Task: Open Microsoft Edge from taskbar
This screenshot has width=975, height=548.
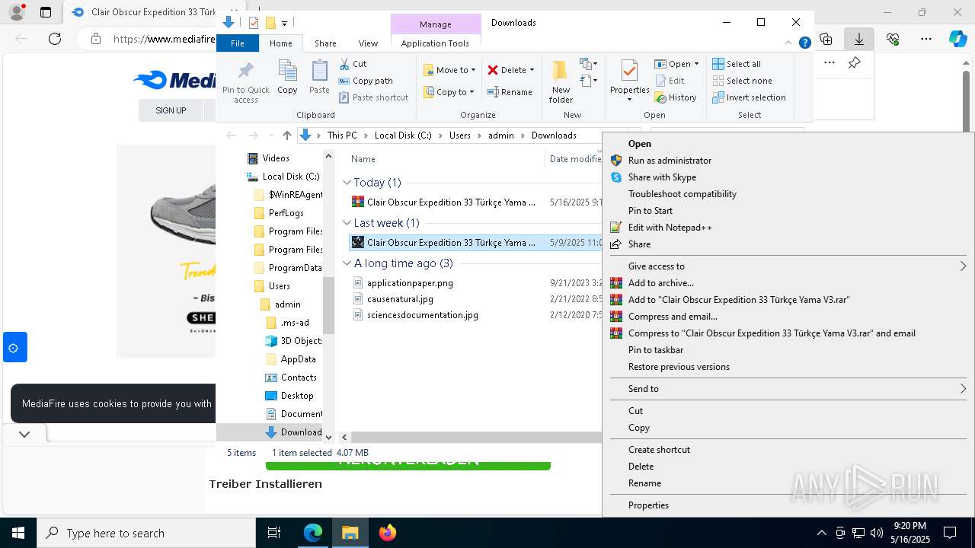Action: (x=313, y=533)
